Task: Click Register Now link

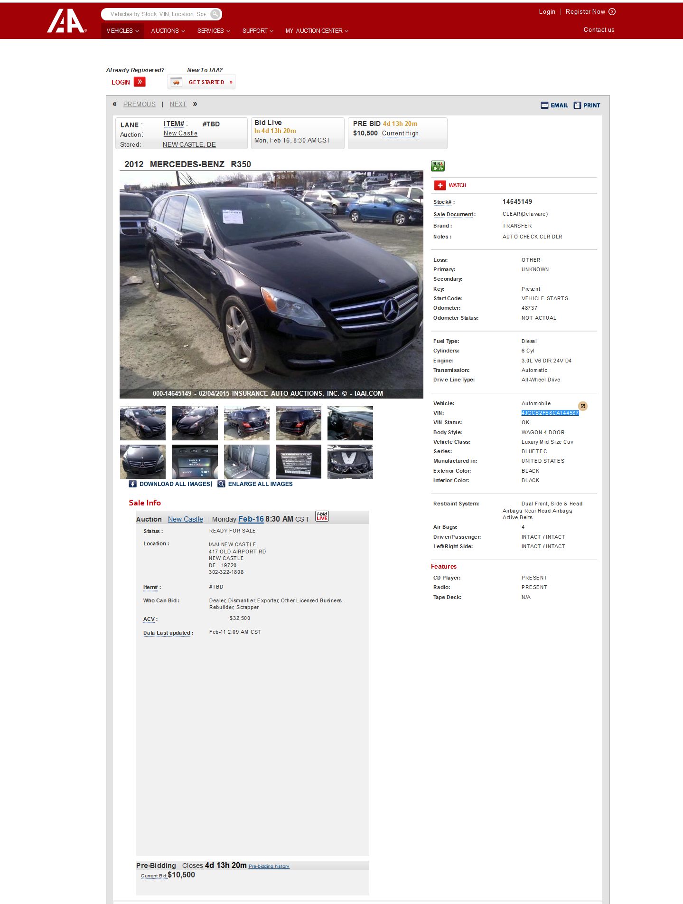Action: pos(585,12)
